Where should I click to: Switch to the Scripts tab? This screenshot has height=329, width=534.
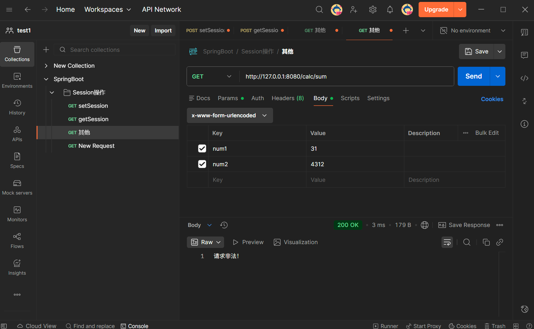350,98
